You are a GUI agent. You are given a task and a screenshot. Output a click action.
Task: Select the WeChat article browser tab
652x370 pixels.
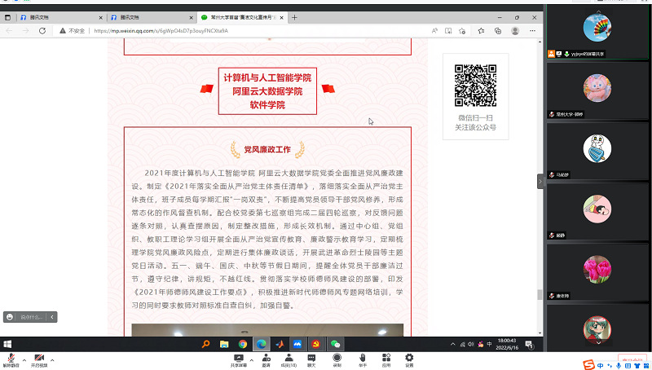(240, 17)
